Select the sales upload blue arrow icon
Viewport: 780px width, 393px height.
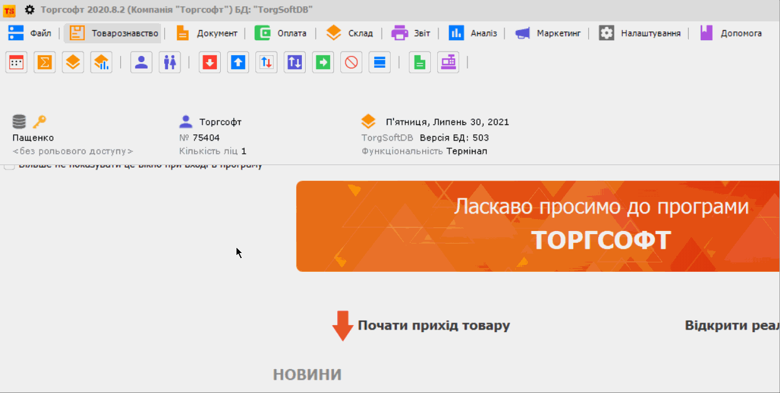tap(237, 62)
